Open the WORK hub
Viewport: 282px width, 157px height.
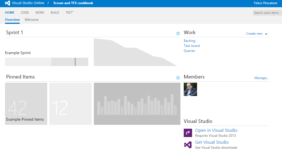pos(40,12)
